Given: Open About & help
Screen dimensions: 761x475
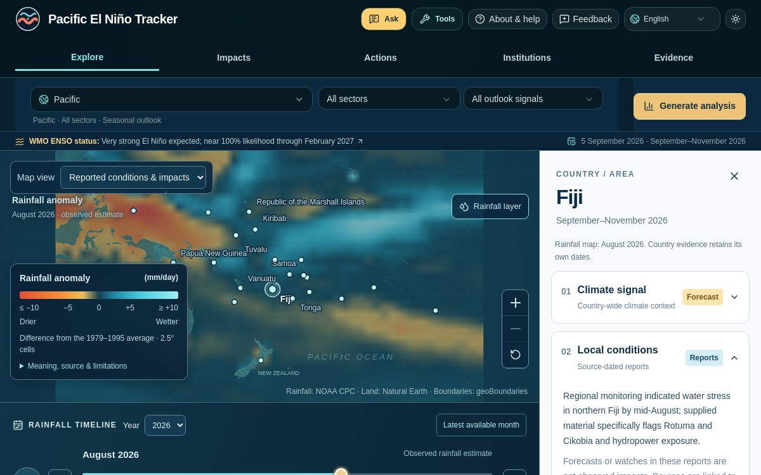Looking at the screenshot, I should click(507, 19).
